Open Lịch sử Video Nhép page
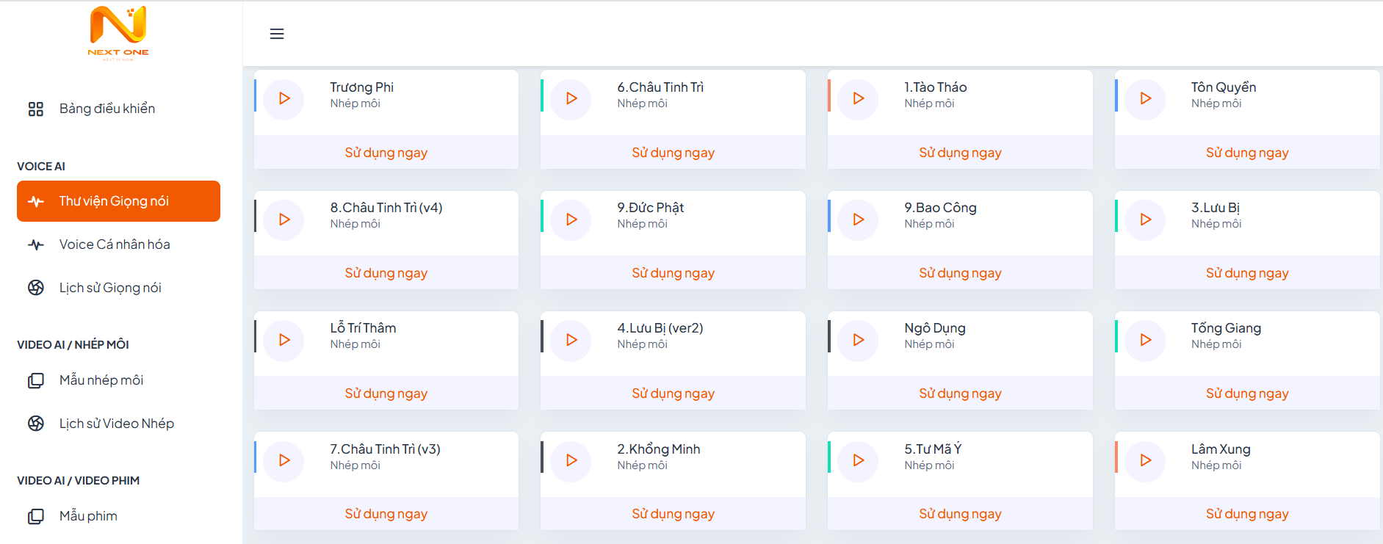Screen dimensions: 1383x544 (117, 424)
